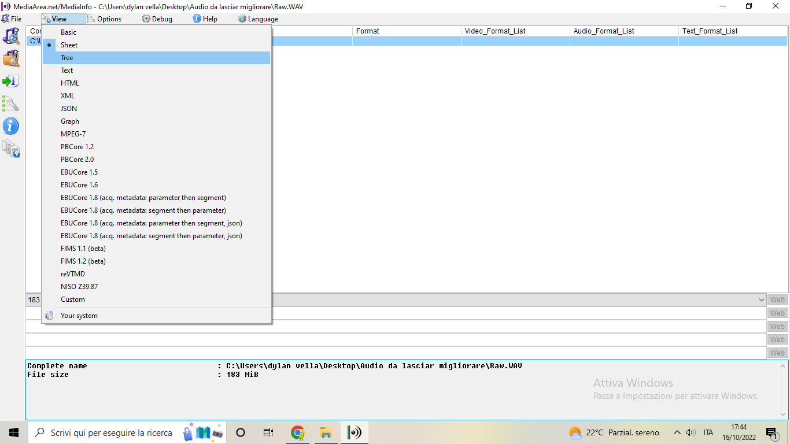Viewport: 790px width, 444px height.
Task: Click the MediaInfo taskbar icon
Action: click(354, 432)
